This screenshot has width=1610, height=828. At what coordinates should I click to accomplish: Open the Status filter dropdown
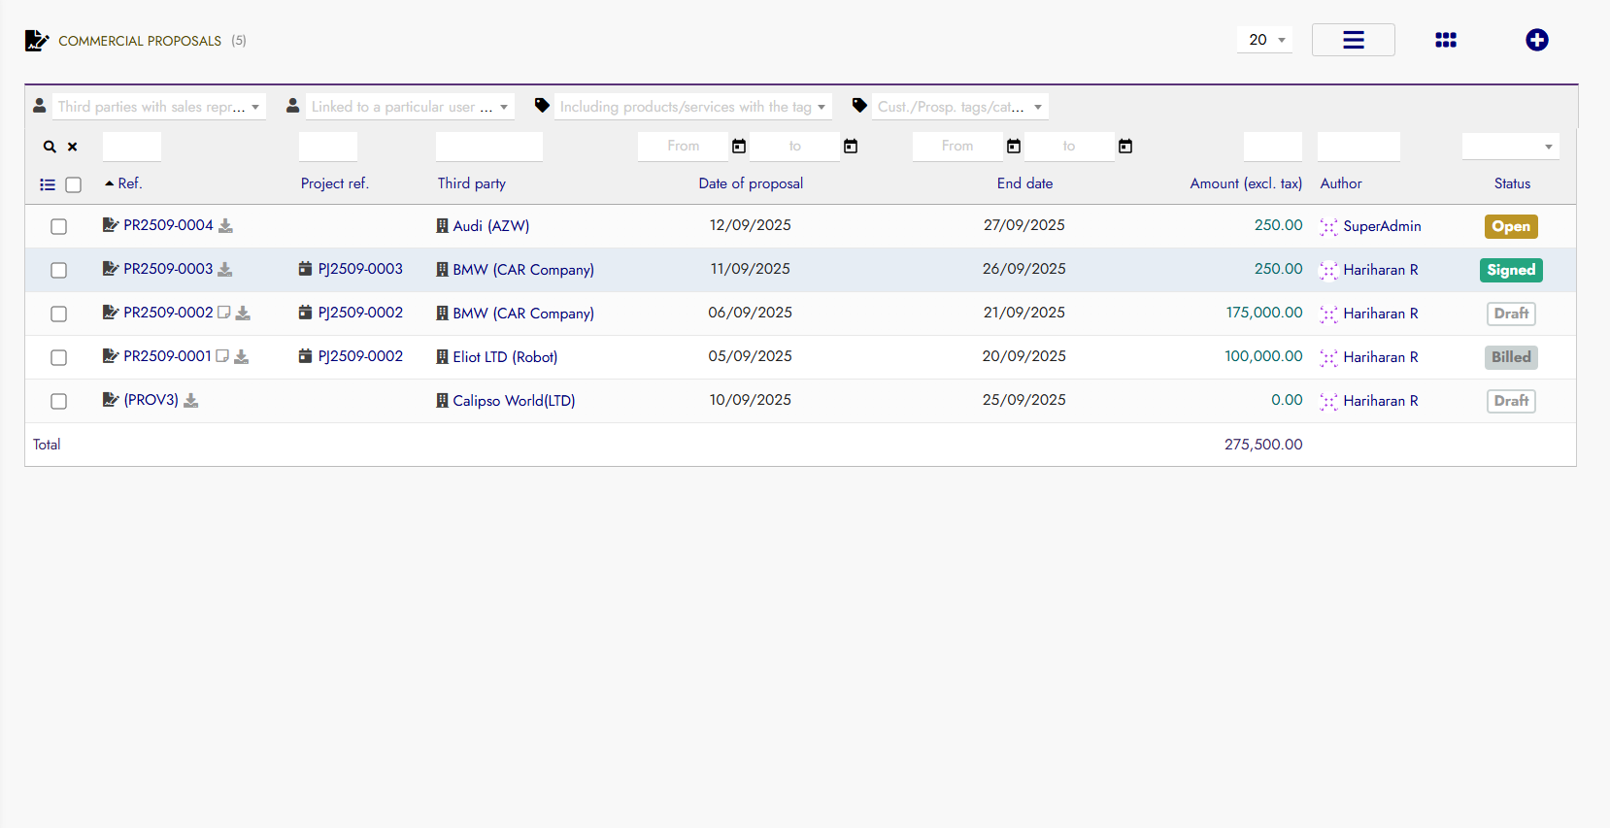1510,147
